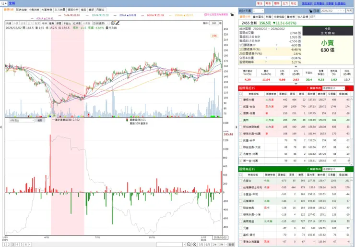Toggle the 20MA line legend

[x=125, y=15]
